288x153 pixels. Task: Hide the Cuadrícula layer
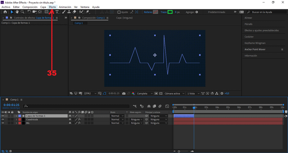3,120
